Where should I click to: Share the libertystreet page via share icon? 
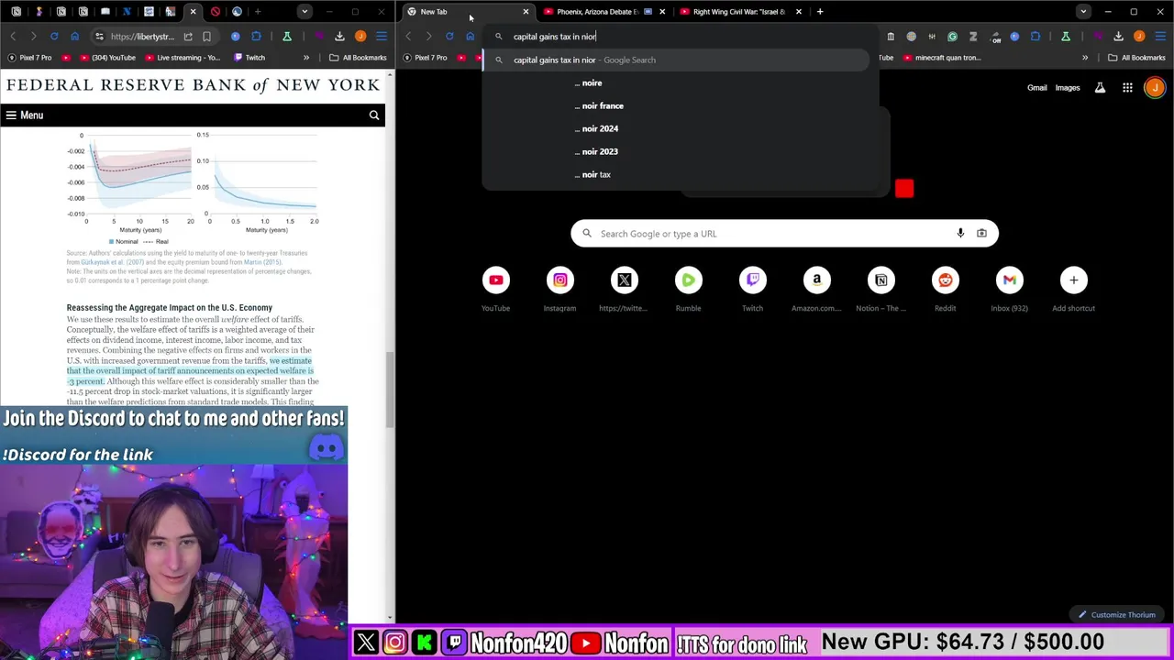(188, 36)
